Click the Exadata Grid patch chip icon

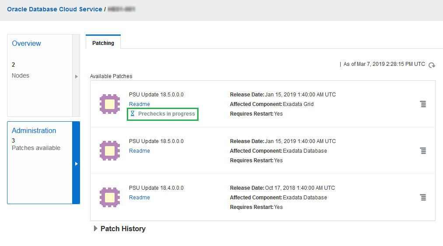point(109,104)
